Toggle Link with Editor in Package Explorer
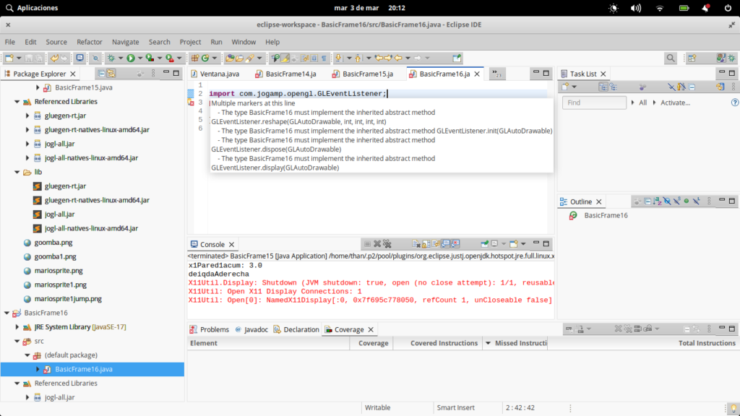This screenshot has height=416, width=740. click(x=112, y=74)
